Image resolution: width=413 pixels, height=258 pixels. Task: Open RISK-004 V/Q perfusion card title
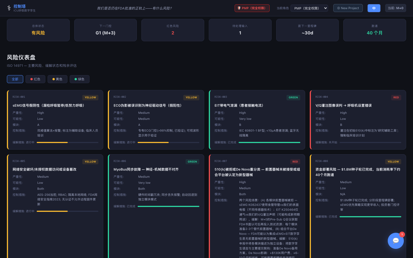tap(344, 105)
